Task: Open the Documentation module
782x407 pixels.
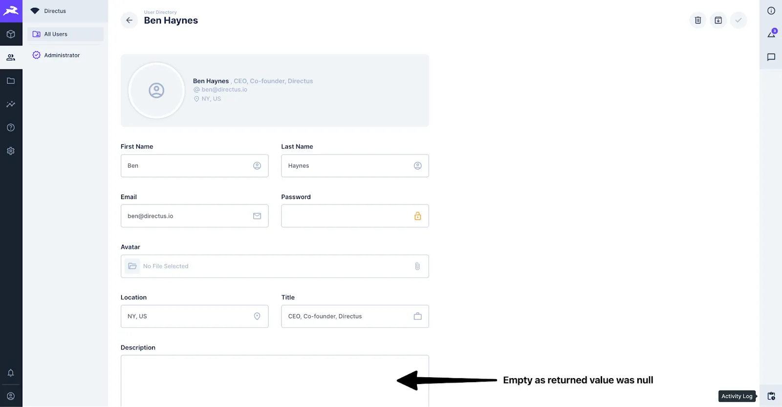Action: point(11,127)
